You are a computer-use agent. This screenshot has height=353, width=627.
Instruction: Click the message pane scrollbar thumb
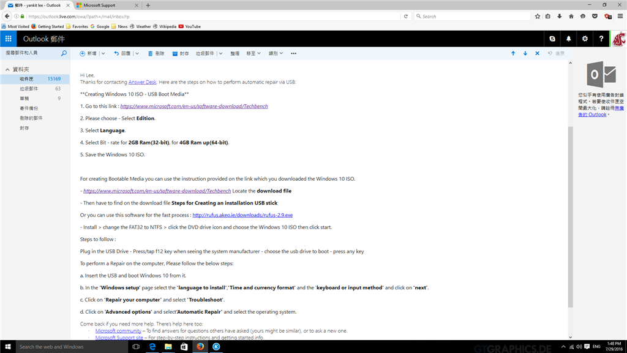coord(570,216)
